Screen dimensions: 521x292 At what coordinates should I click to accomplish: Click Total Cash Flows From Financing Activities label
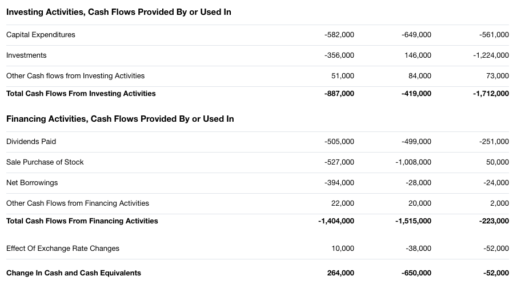click(x=82, y=221)
